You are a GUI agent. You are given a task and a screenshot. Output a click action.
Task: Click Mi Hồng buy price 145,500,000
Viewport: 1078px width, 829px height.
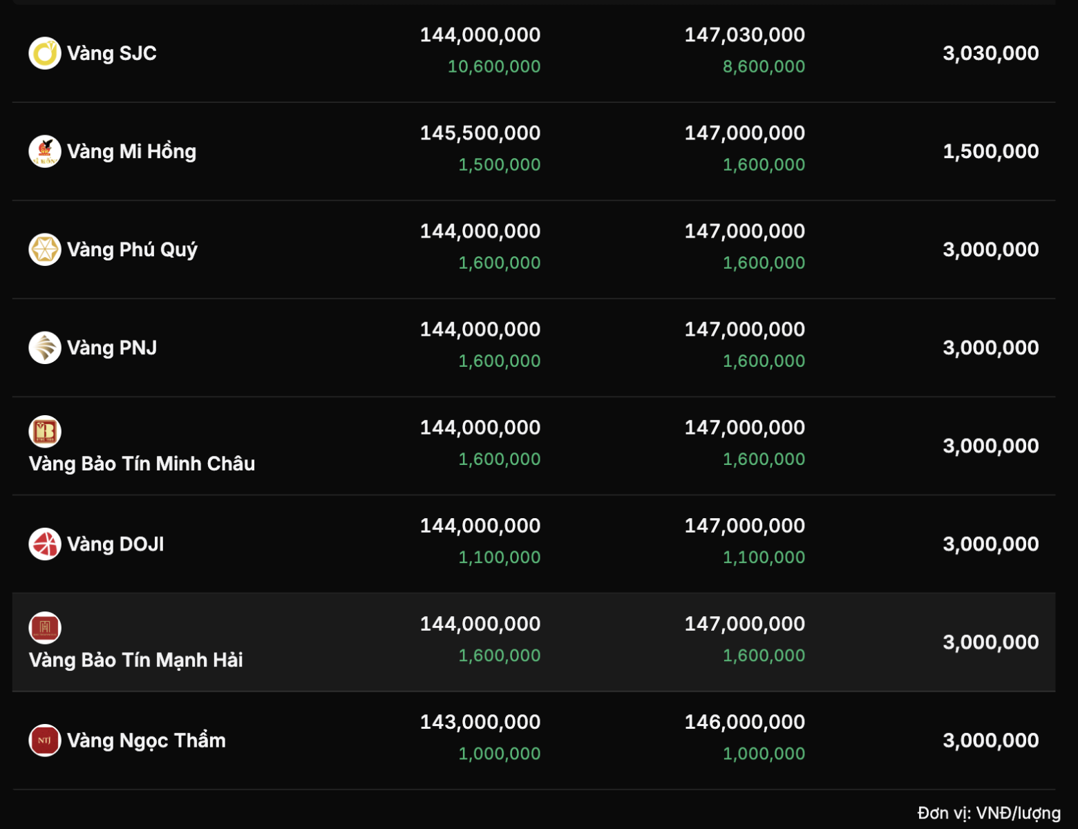tap(480, 133)
